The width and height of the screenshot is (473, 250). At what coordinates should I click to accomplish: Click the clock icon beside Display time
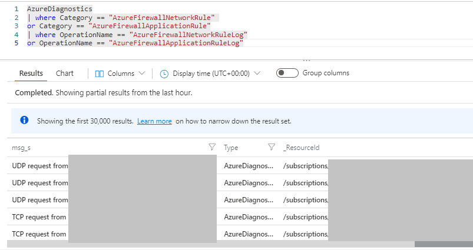tap(164, 74)
